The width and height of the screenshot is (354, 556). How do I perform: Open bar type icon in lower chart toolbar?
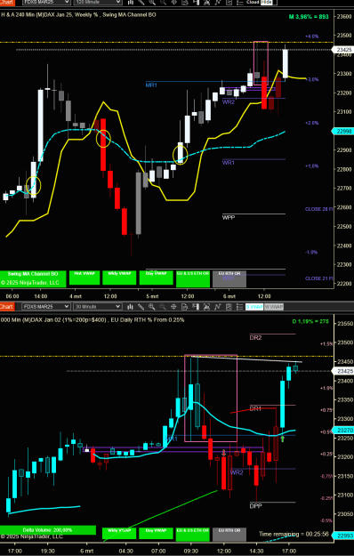(130, 307)
